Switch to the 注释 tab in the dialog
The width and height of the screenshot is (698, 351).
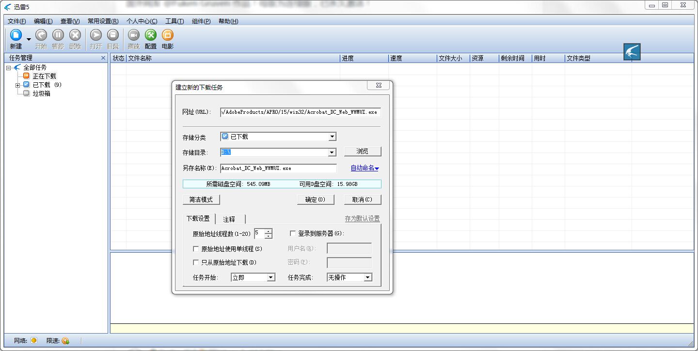(229, 219)
